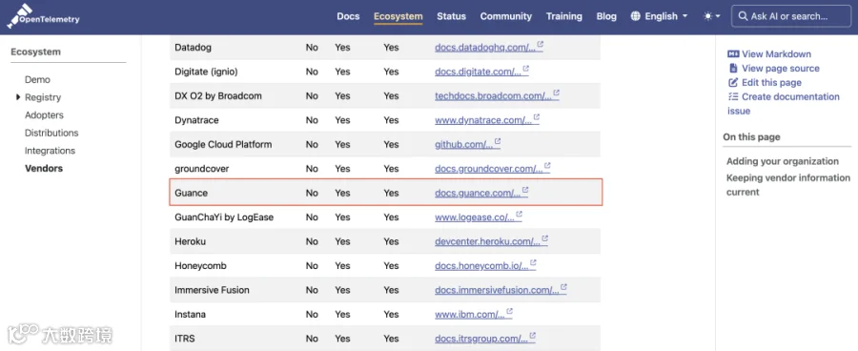Open external link icon beside www.dynatrace.com
Viewport: 858px width, 351px height.
click(536, 117)
